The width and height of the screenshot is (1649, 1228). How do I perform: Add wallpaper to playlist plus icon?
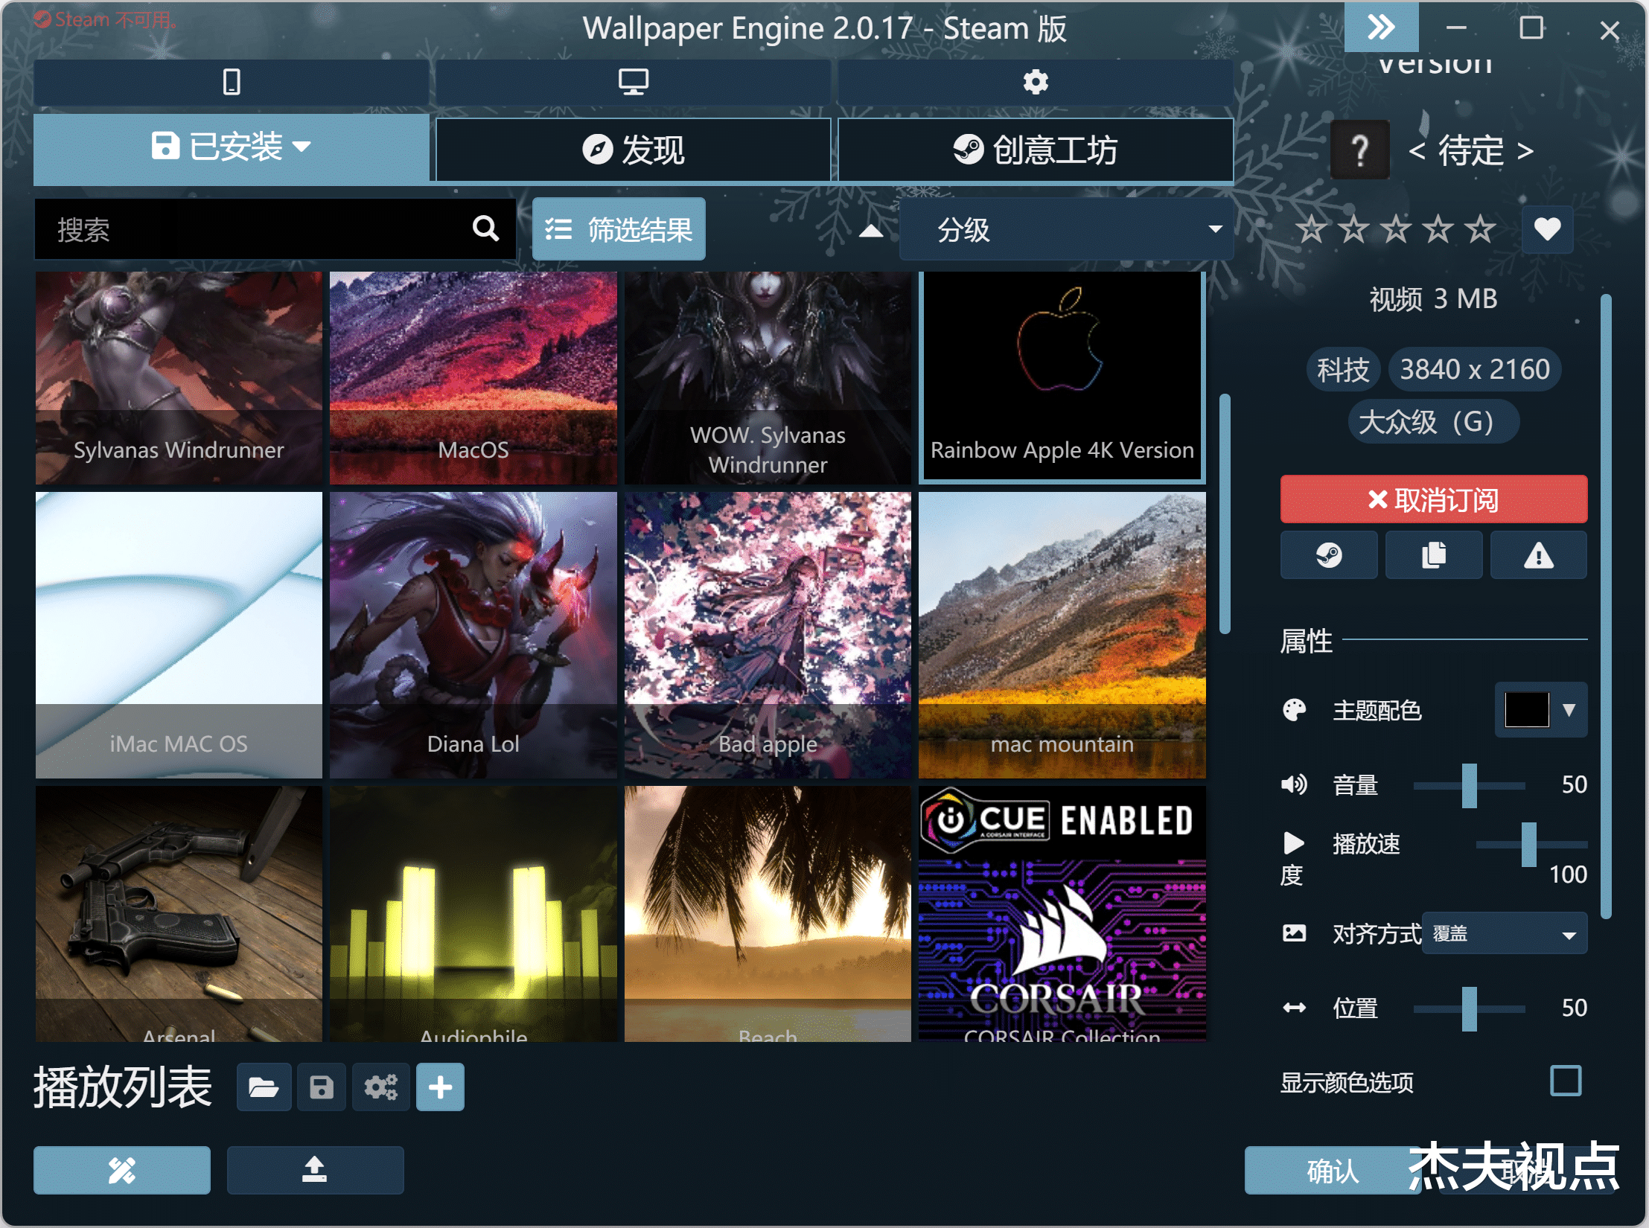[440, 1087]
